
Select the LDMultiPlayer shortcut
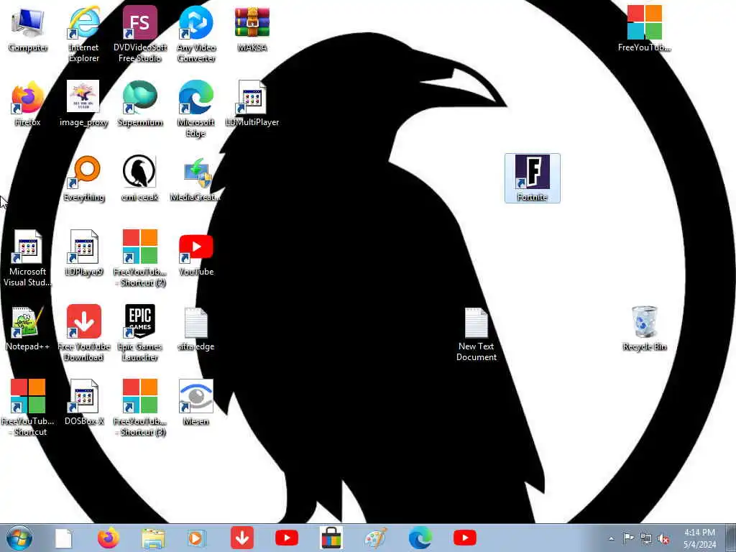(252, 103)
